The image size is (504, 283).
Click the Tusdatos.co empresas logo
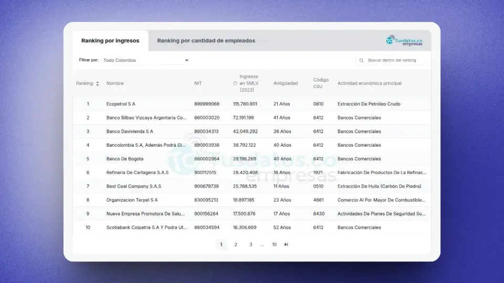tap(404, 40)
